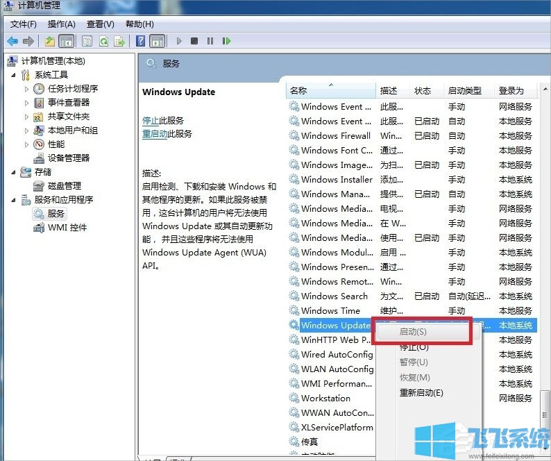
Task: Choose 暂停(U) in the context menu
Action: click(414, 362)
